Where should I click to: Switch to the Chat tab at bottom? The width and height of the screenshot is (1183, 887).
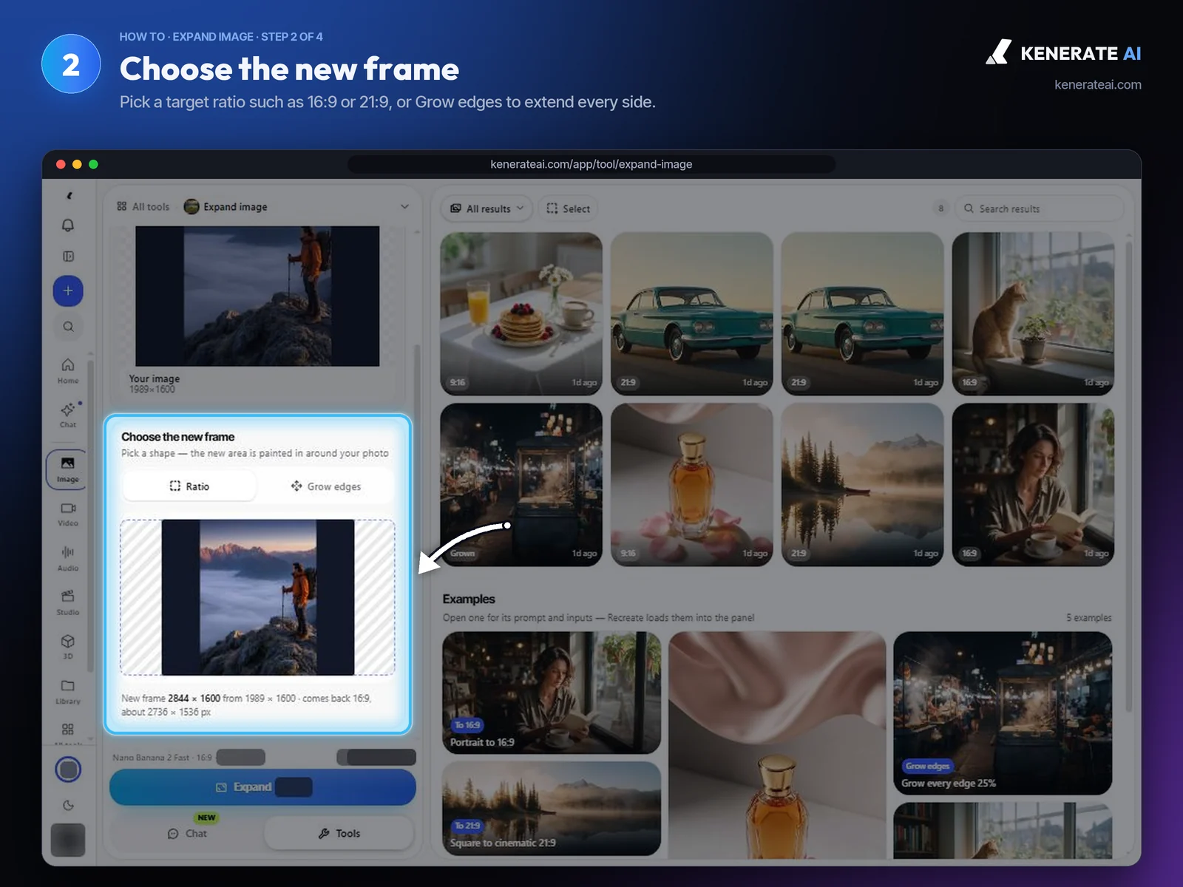[x=187, y=833]
